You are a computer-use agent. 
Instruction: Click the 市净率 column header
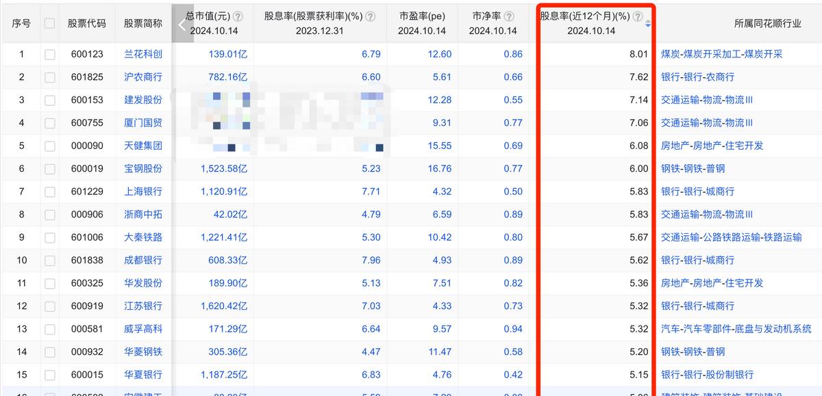488,16
